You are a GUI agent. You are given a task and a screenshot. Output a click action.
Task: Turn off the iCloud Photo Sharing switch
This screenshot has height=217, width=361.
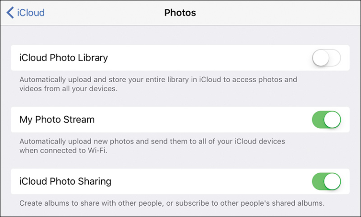[x=326, y=181]
